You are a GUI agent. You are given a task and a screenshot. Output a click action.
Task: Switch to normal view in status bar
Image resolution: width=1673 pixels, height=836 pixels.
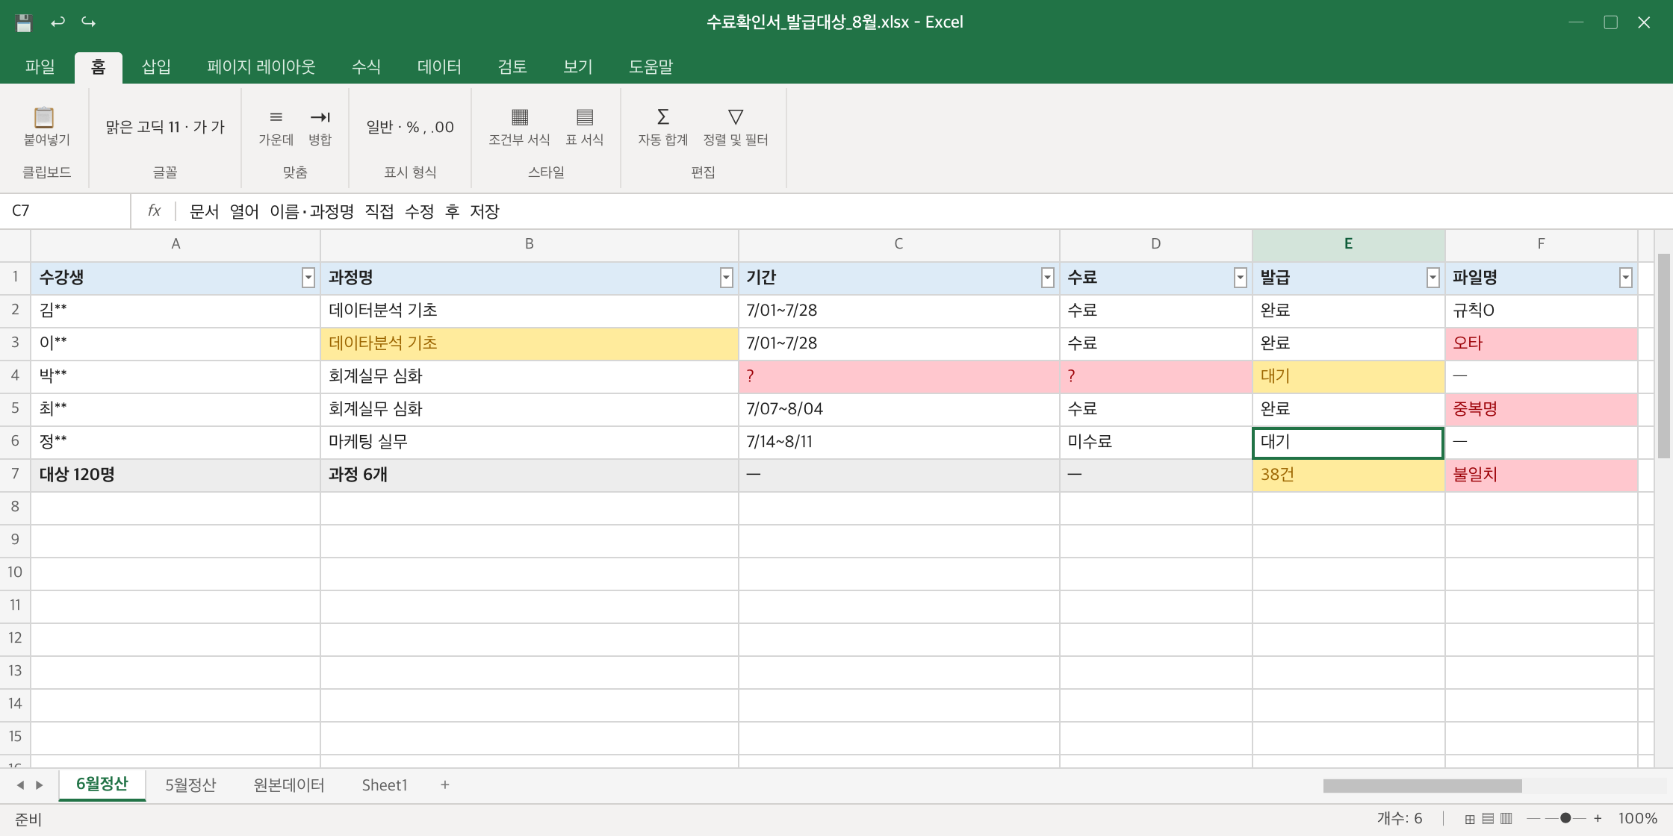1469,819
